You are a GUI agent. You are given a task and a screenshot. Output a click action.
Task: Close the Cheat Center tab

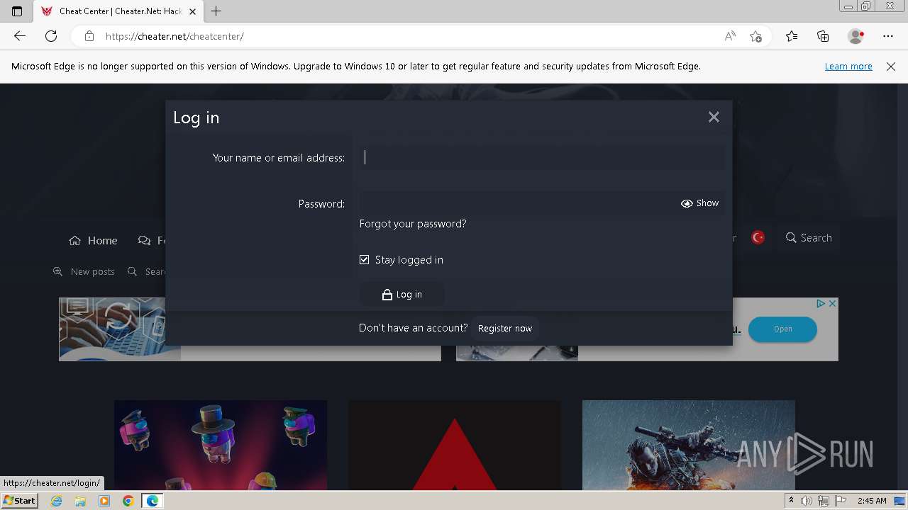(x=192, y=11)
